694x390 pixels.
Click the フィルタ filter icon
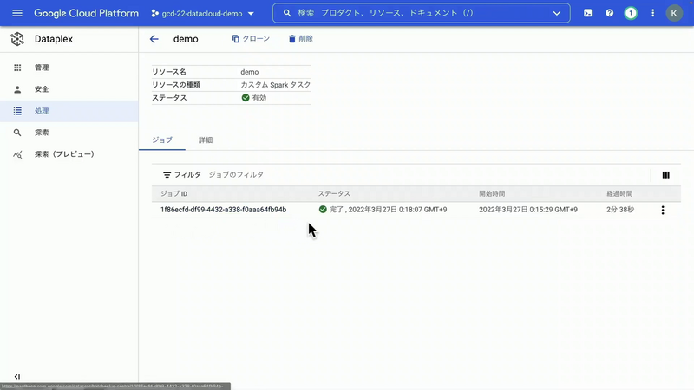[x=167, y=175]
